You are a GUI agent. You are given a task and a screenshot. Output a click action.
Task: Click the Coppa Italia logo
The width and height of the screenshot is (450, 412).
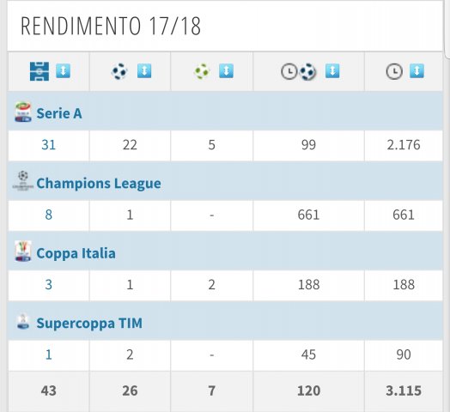pyautogui.click(x=23, y=251)
